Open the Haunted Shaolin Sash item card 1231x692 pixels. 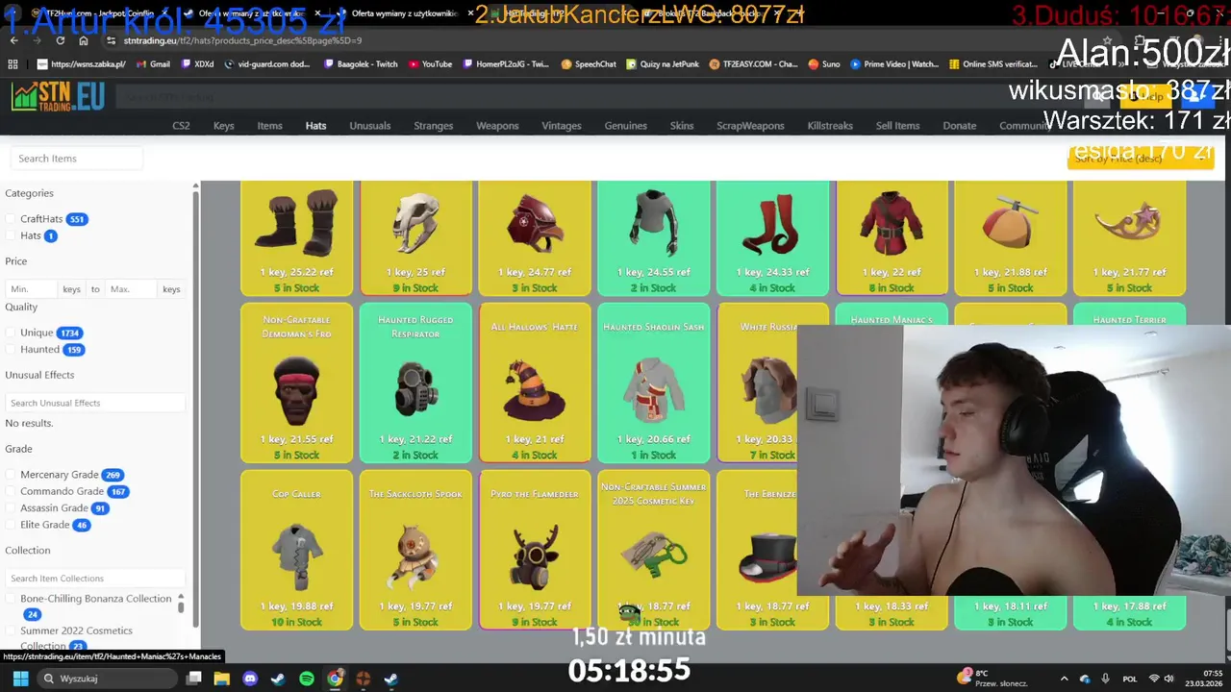pos(654,383)
